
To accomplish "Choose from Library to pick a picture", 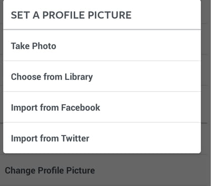I will click(x=102, y=76).
